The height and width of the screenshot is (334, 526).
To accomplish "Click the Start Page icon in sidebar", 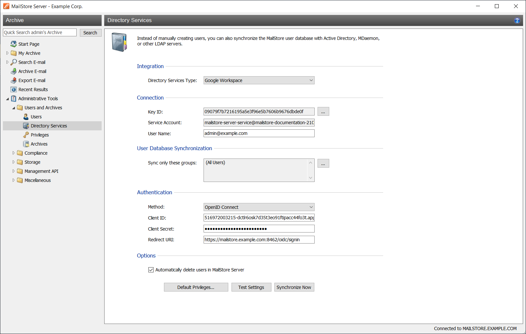I will (13, 44).
